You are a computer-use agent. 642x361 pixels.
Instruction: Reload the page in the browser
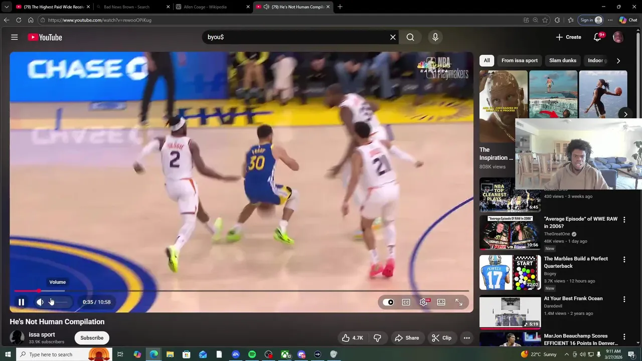coord(19,20)
